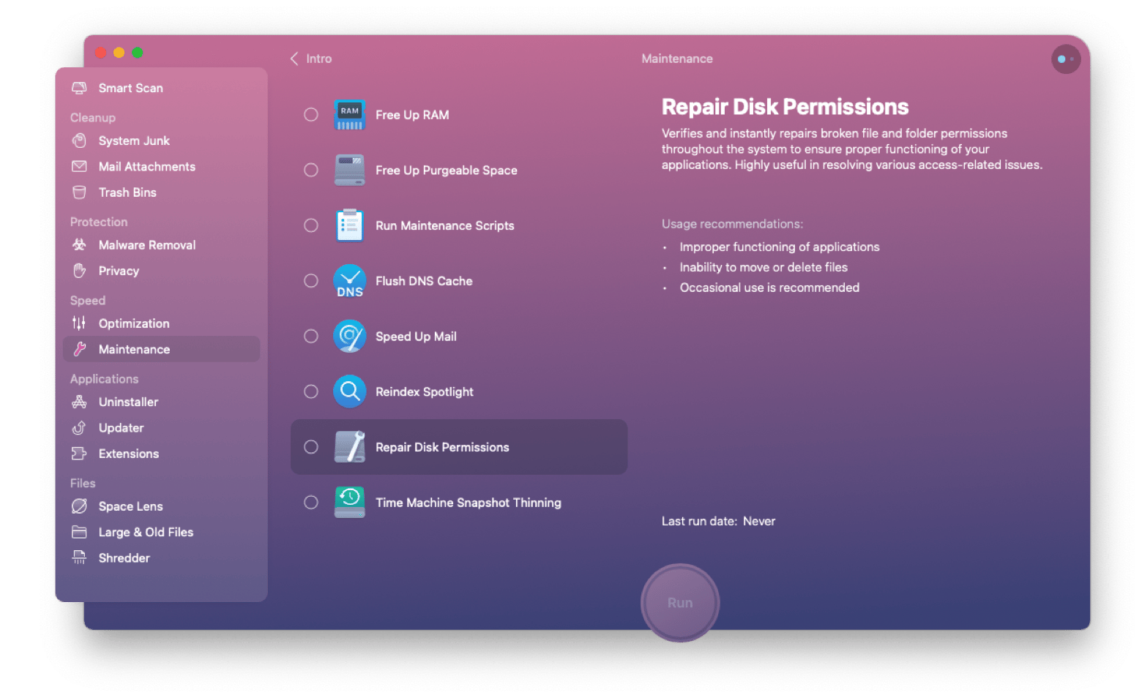Click the Malware Removal biohazard icon

(79, 245)
